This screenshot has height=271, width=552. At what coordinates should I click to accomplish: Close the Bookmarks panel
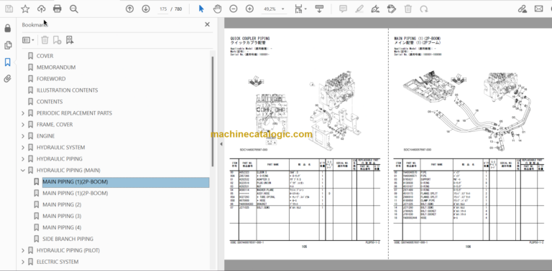click(207, 24)
